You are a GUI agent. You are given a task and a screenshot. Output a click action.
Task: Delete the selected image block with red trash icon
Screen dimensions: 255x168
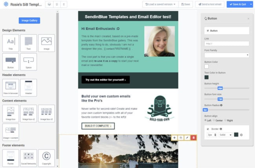click(x=194, y=138)
